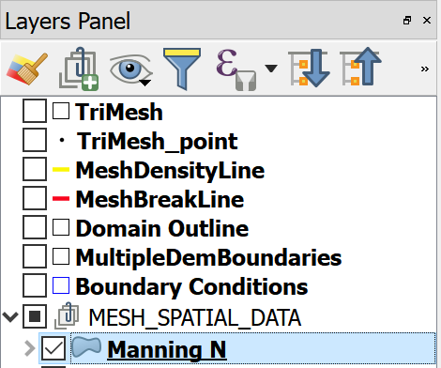Screen dimensions: 441x368
Task: Toggle the MultipleDemBoundaries layer checkbox
Action: coord(35,256)
